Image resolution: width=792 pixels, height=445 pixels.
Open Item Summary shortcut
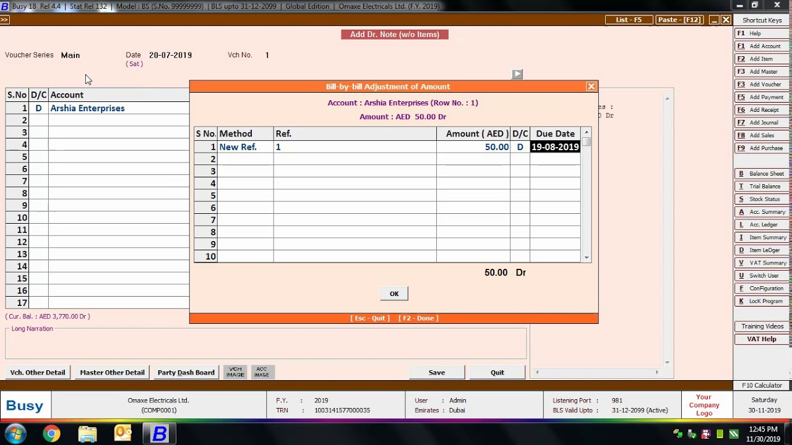click(x=762, y=237)
